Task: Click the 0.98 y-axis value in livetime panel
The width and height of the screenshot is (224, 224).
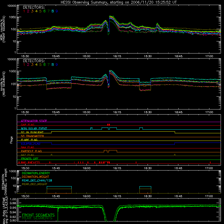Action: pos(13,203)
